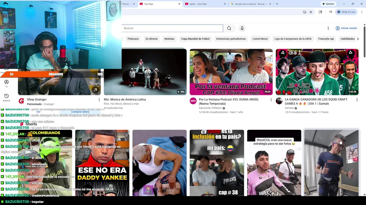Screen dimensions: 366x205
Task: Select the En directo filter chip
Action: click(152, 39)
